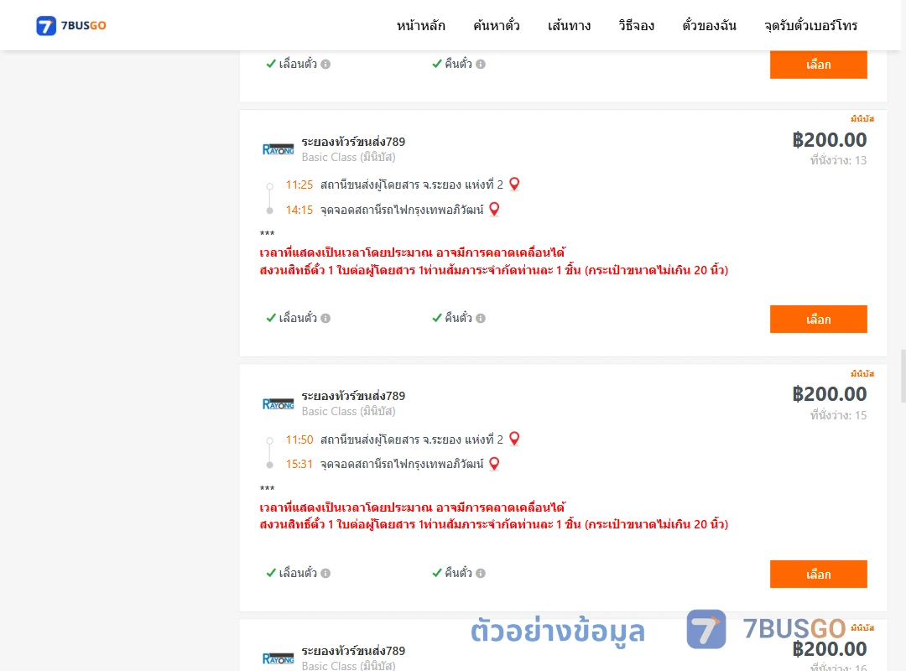
Task: Click the stop name next to 15:31
Action: (402, 464)
